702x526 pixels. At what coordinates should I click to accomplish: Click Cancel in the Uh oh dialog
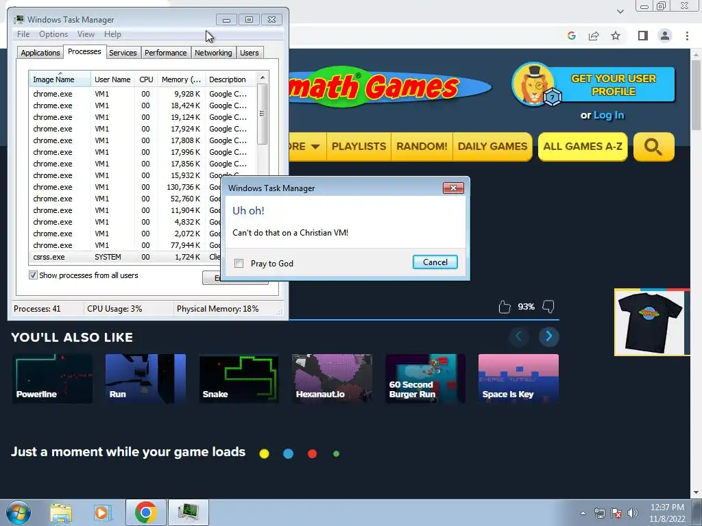click(435, 262)
